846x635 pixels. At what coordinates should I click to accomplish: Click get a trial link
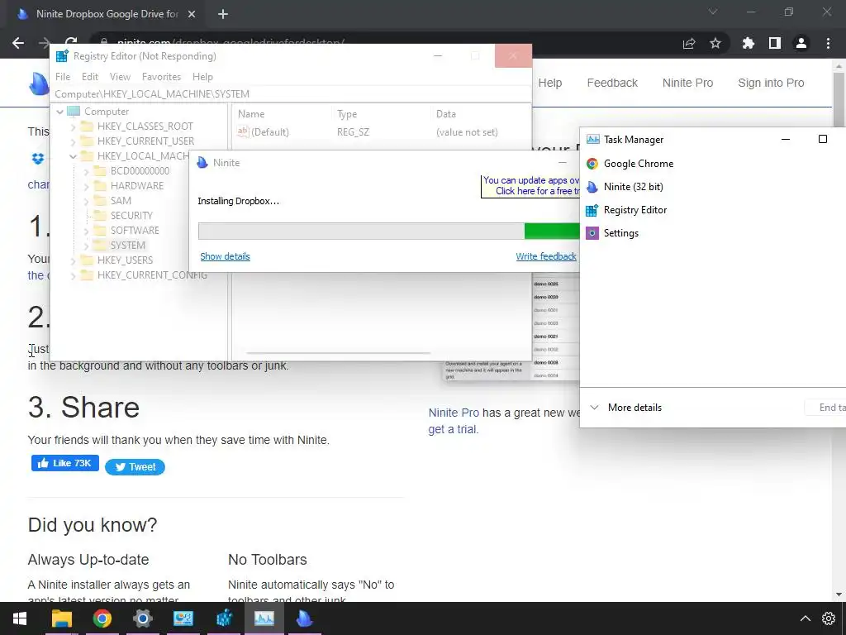454,430
